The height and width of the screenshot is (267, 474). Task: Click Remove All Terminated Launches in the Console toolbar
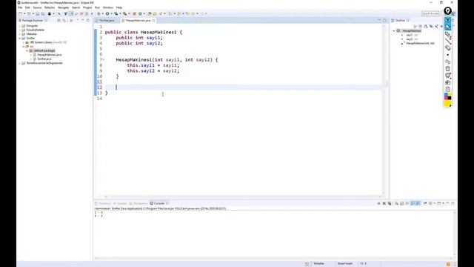click(x=390, y=203)
